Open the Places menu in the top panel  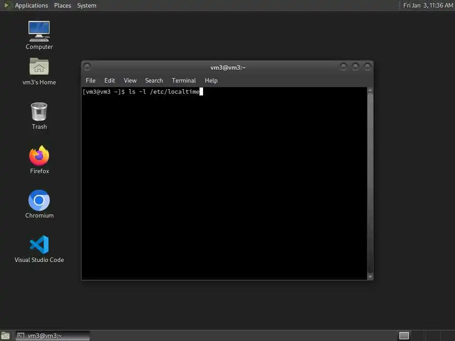point(63,5)
